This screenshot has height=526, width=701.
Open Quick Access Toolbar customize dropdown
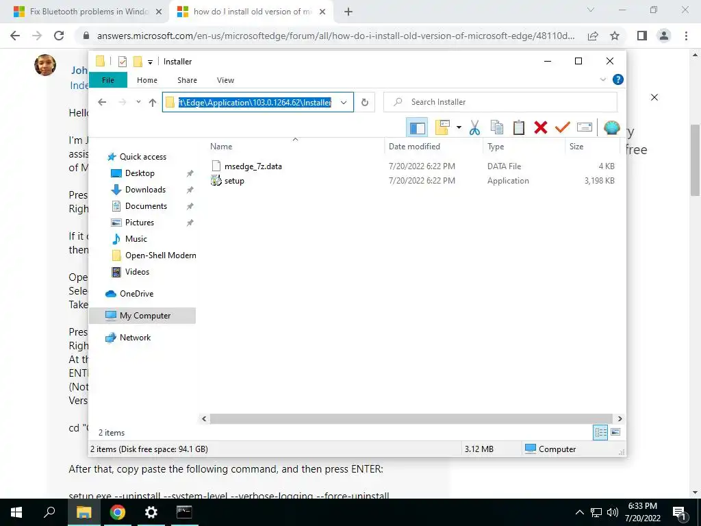tap(150, 62)
